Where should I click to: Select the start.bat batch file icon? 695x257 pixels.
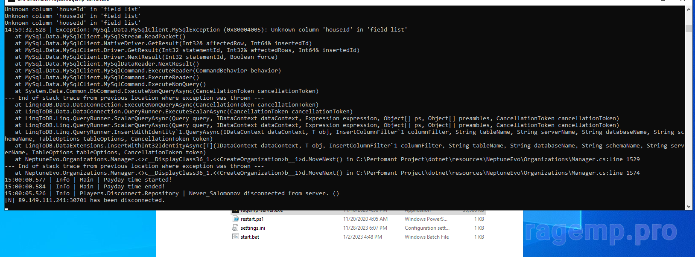235,237
